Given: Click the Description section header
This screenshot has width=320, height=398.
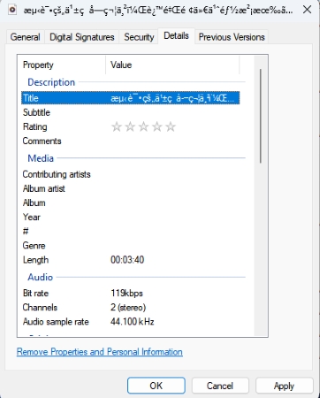Looking at the screenshot, I should pos(51,82).
